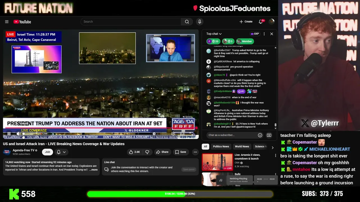Open the Super Chat dollar icon
The width and height of the screenshot is (360, 202).
pyautogui.click(x=269, y=135)
